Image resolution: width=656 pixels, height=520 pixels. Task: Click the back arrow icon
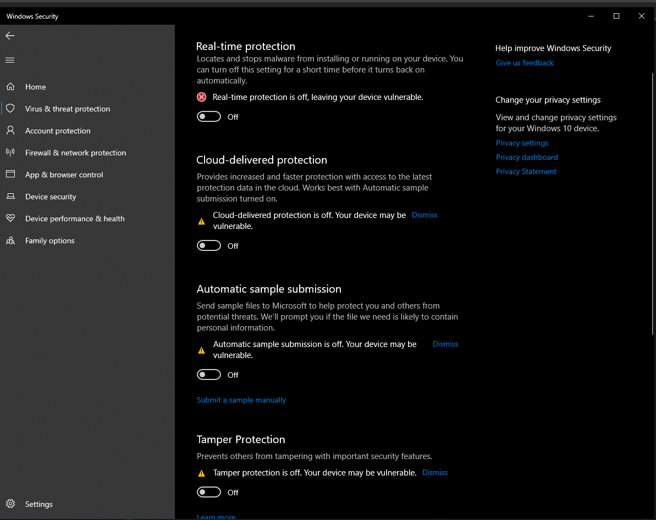point(10,36)
